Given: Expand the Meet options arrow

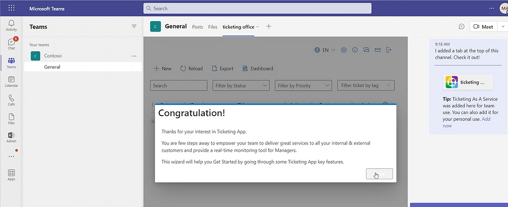Looking at the screenshot, I should click(x=503, y=27).
